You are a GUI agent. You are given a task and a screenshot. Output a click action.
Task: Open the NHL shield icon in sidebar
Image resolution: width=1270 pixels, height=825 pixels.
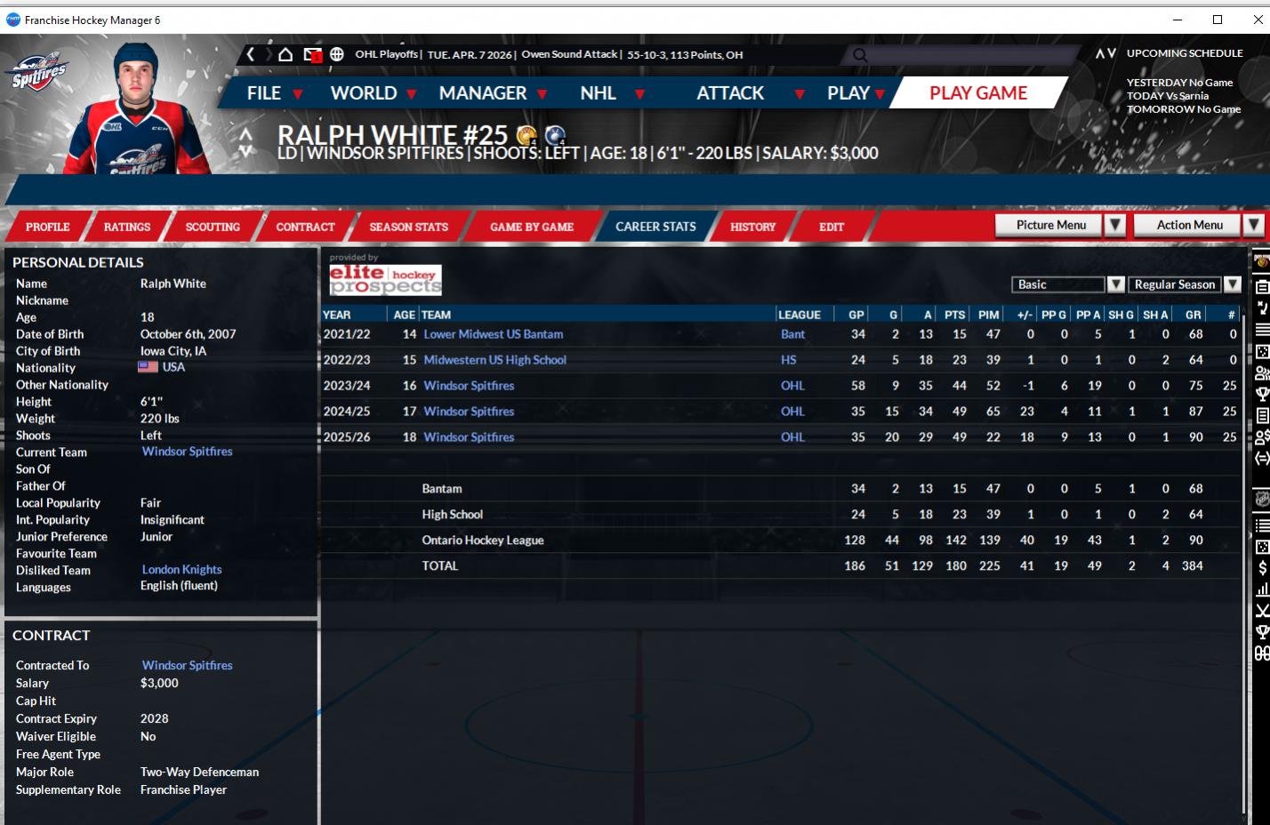tap(1262, 499)
